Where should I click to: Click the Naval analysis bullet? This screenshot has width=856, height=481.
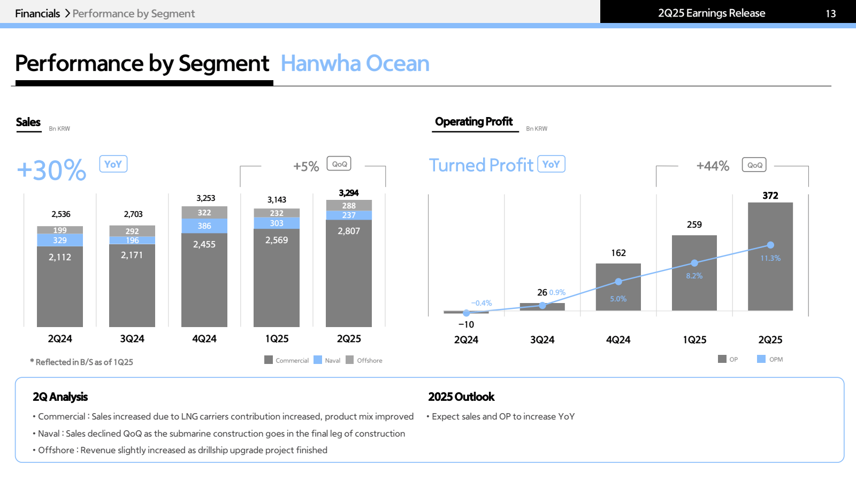click(219, 433)
